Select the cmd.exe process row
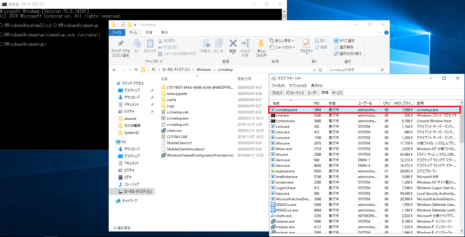The width and height of the screenshot is (465, 237). [364, 115]
